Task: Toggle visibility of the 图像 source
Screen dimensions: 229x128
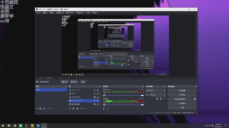Action: (94, 94)
